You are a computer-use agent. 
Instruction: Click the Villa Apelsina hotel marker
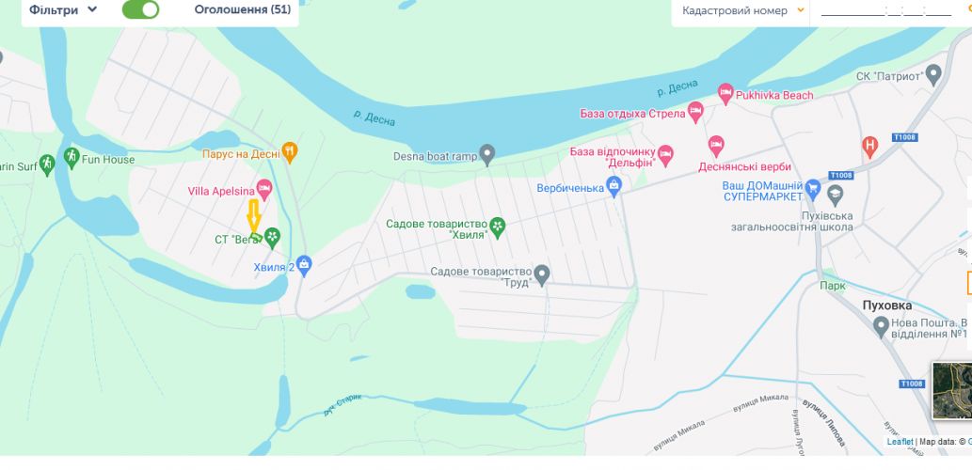pyautogui.click(x=264, y=190)
